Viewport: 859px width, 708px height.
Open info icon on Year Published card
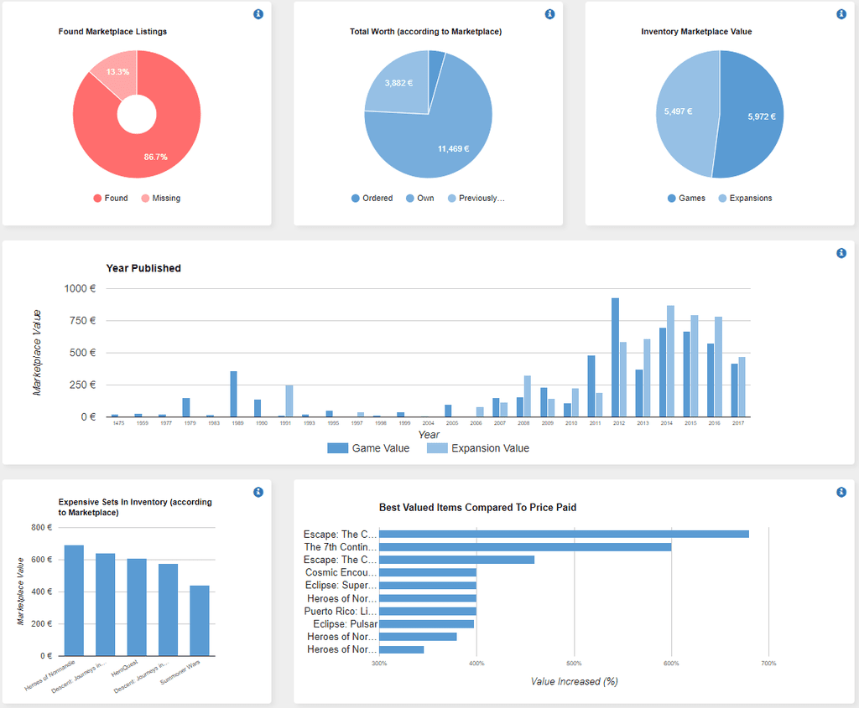[841, 253]
